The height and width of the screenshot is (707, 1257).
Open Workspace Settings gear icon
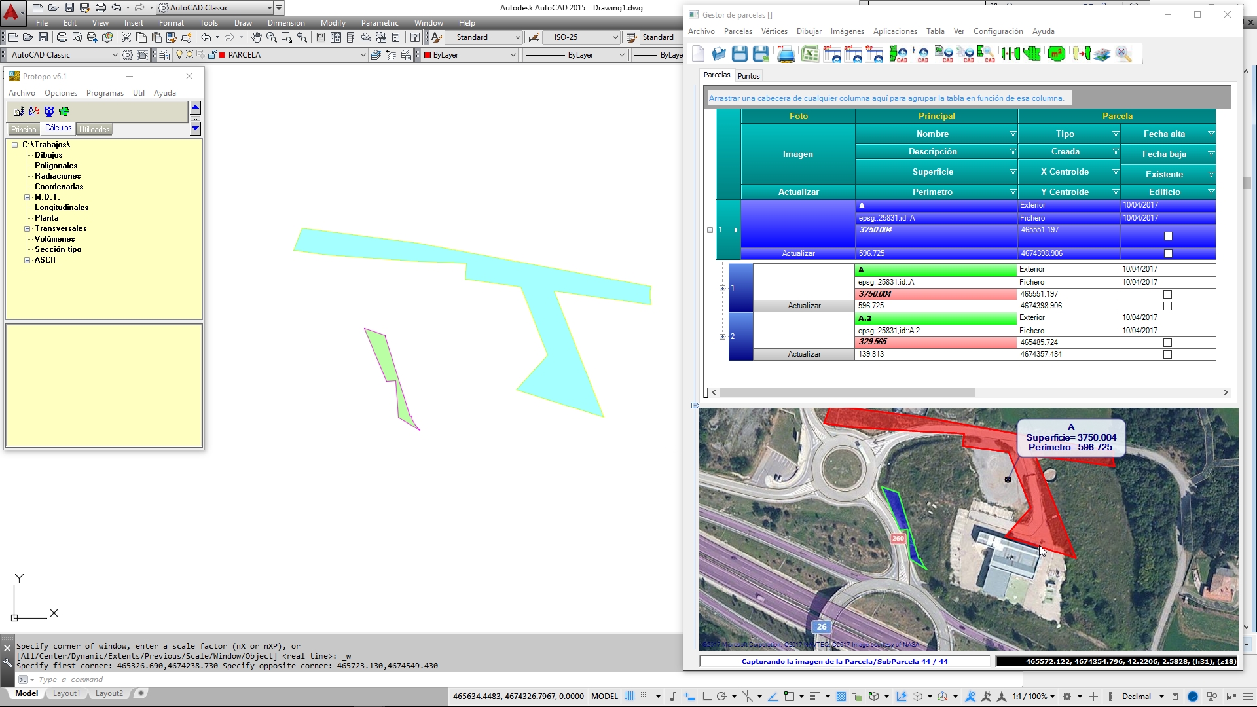128,55
